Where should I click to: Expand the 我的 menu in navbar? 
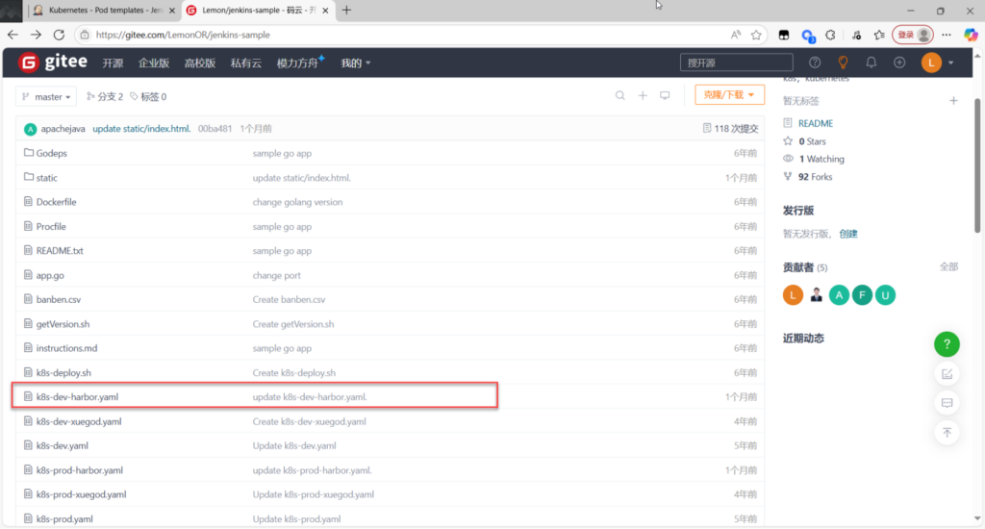[356, 63]
